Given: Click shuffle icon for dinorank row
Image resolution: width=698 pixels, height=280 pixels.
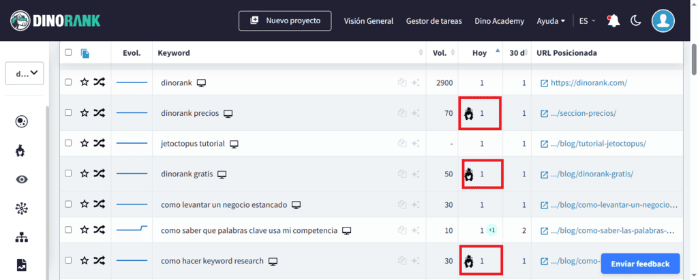Looking at the screenshot, I should click(99, 82).
